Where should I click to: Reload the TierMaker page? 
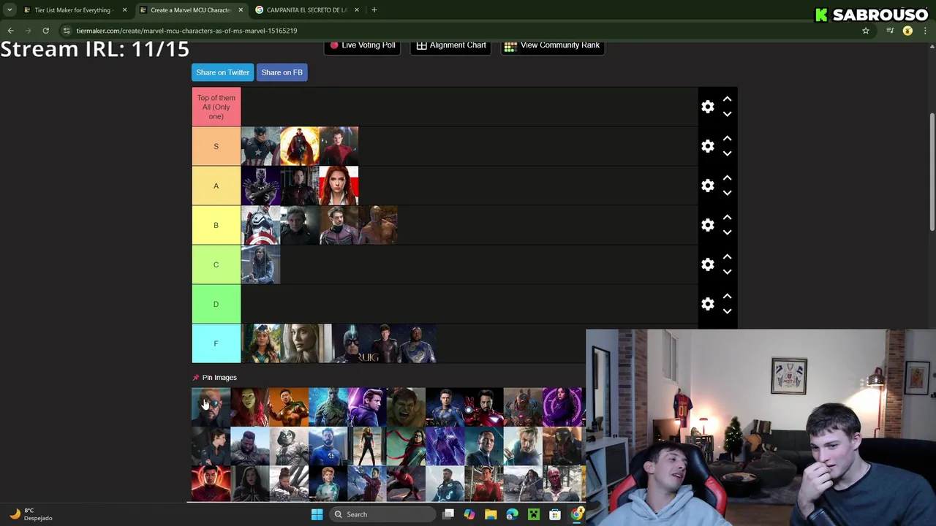tap(45, 31)
